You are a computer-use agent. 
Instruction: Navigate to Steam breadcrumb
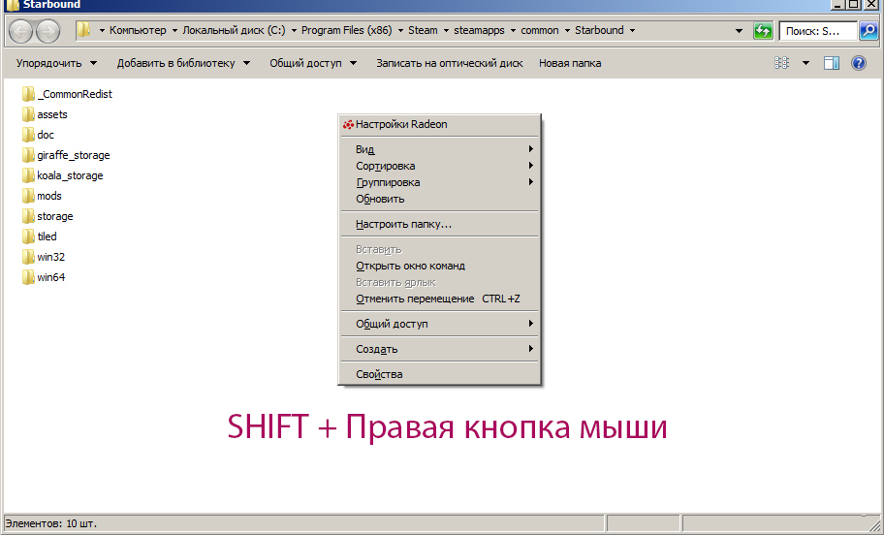pos(423,30)
